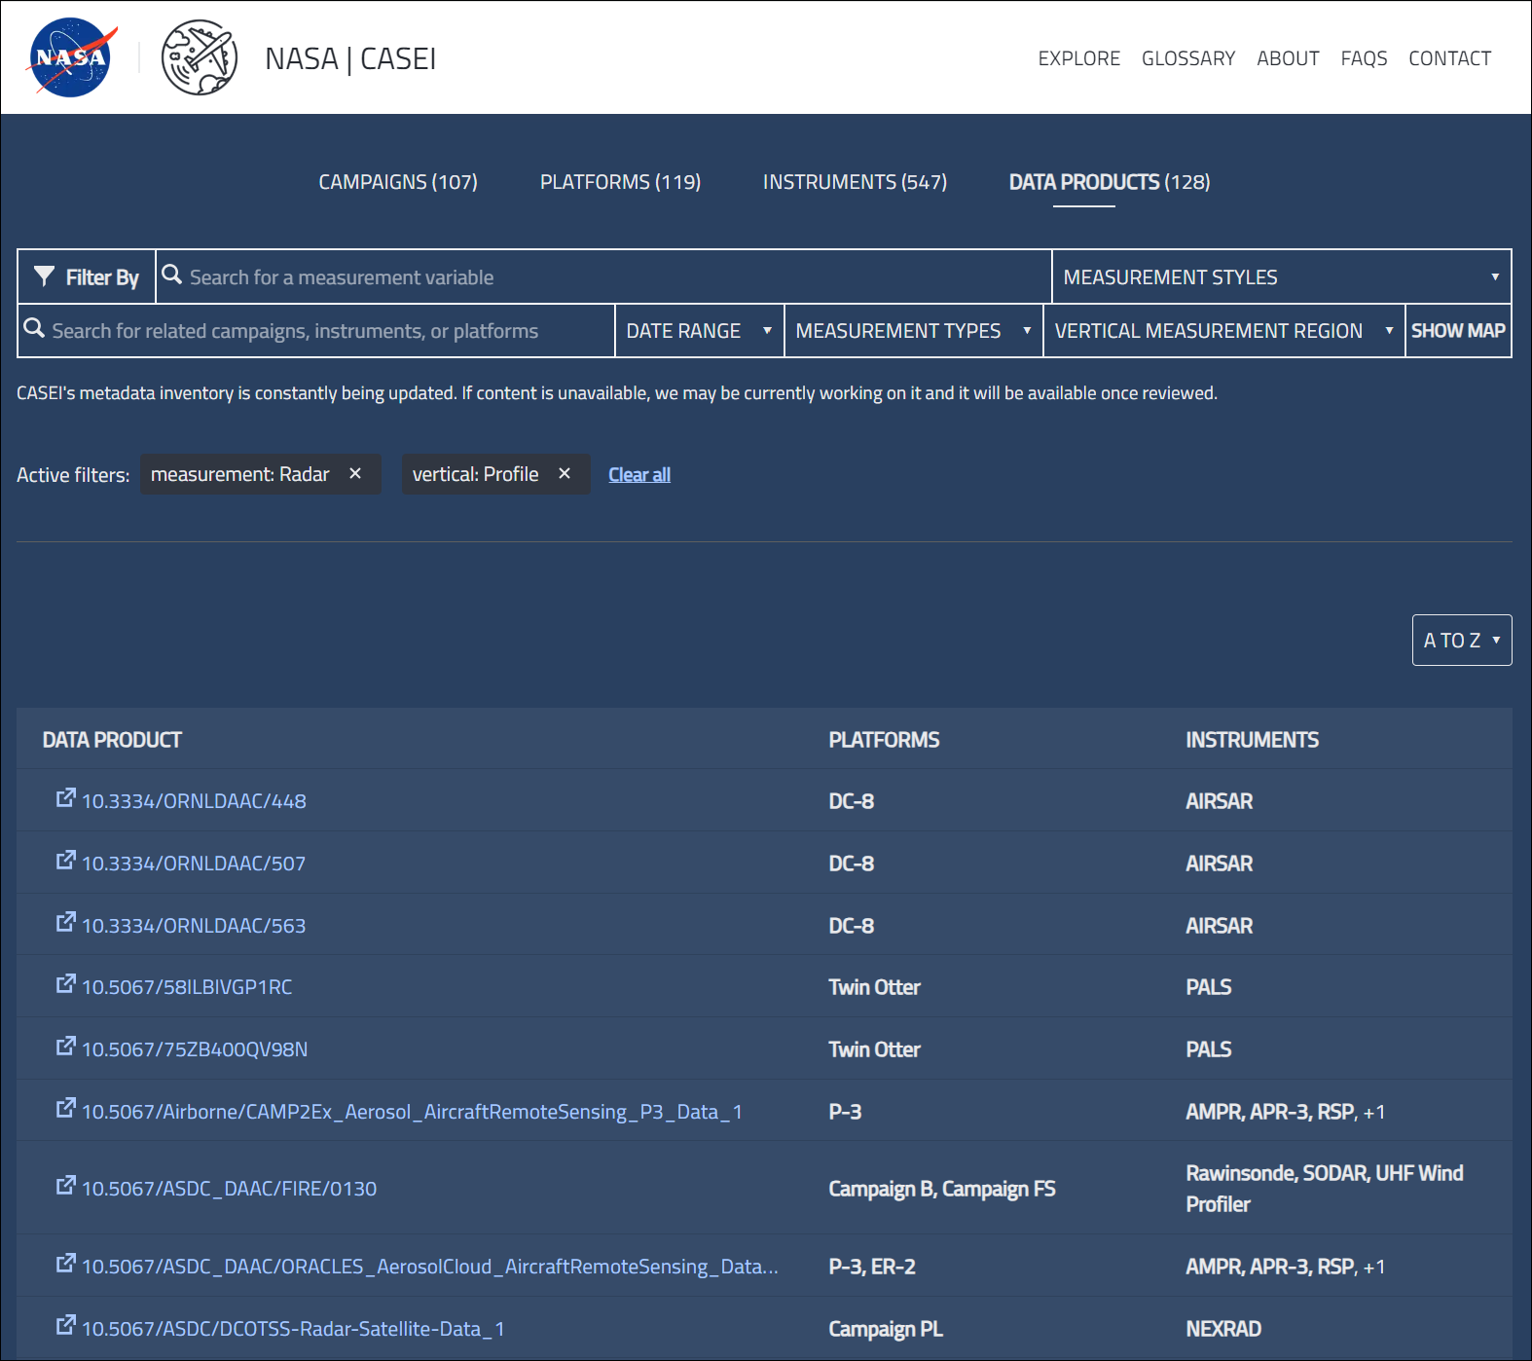This screenshot has width=1532, height=1361.
Task: Click P-3 platform in the CAMP2Ex row
Action: [x=845, y=1112]
